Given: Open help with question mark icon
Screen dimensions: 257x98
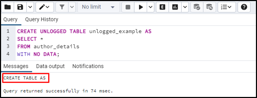Looking at the screenshot, I should click(x=244, y=7).
